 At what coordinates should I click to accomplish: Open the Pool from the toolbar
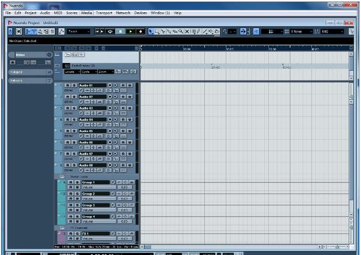46,31
